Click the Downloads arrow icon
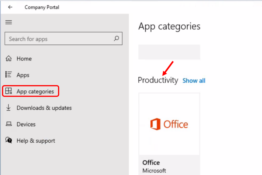 coord(8,107)
